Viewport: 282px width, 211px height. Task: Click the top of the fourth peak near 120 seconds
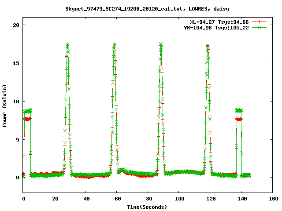tap(208, 46)
